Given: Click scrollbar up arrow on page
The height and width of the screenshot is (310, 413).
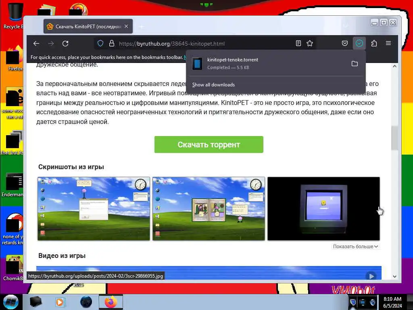Looking at the screenshot, I should (394, 66).
